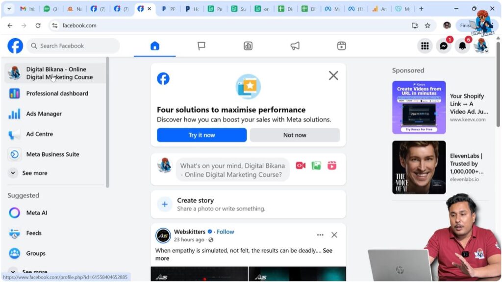Viewport: 502px width, 282px height.
Task: Click the left sidebar scrollbar
Action: click(x=107, y=122)
